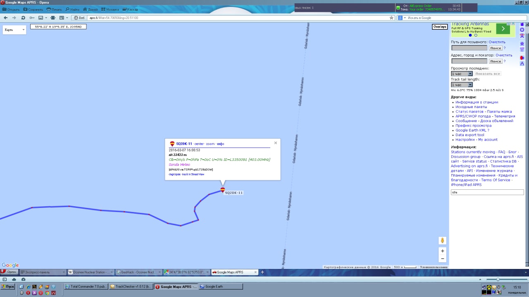The width and height of the screenshot is (529, 297).
Task: Click the tower icon in the side strip
Action: point(522,49)
